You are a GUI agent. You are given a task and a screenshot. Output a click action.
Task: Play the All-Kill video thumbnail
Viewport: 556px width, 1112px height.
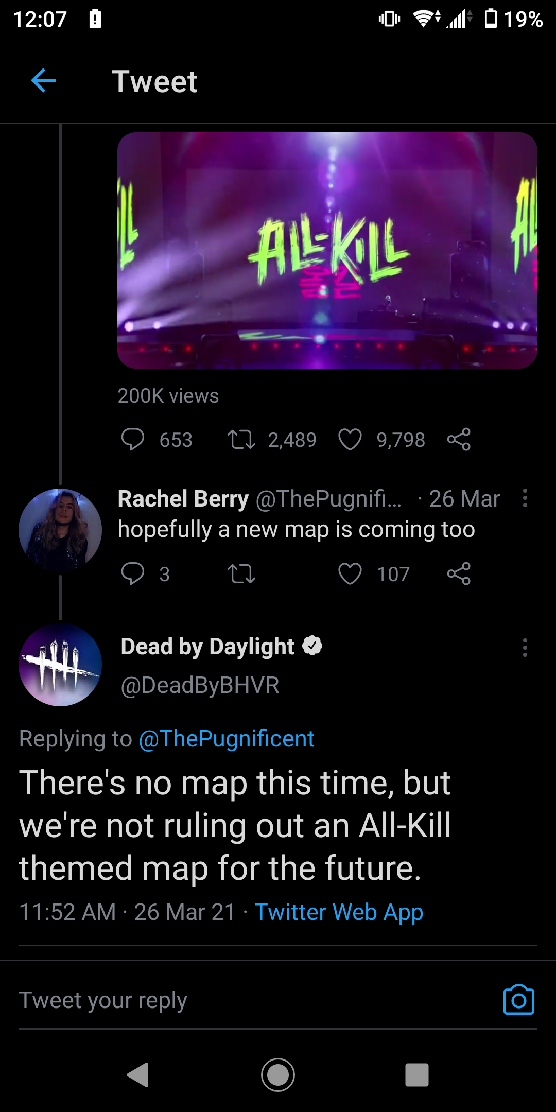pos(328,251)
